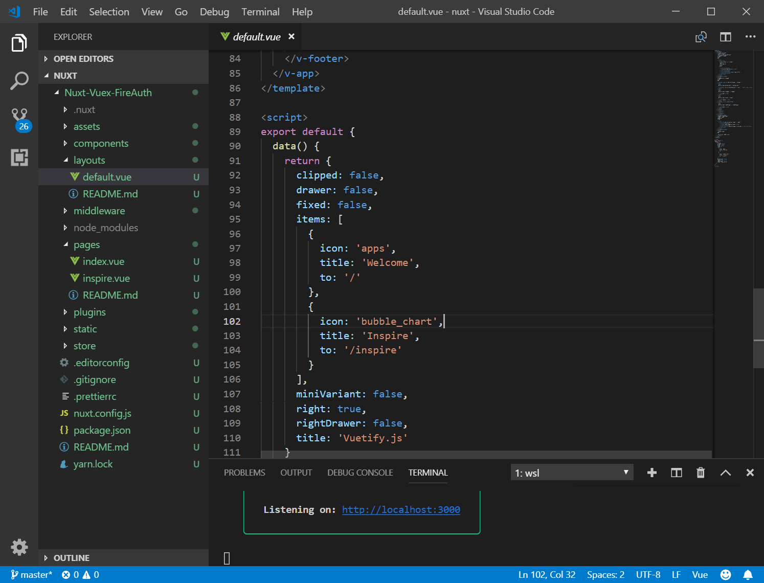
Task: Kill the terminal with trash icon
Action: (701, 473)
